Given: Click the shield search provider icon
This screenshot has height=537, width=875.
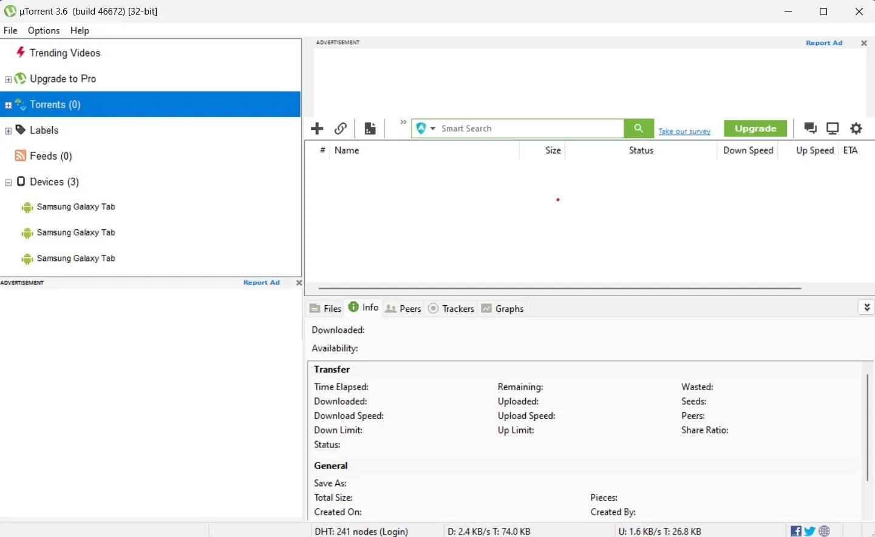Looking at the screenshot, I should coord(421,129).
